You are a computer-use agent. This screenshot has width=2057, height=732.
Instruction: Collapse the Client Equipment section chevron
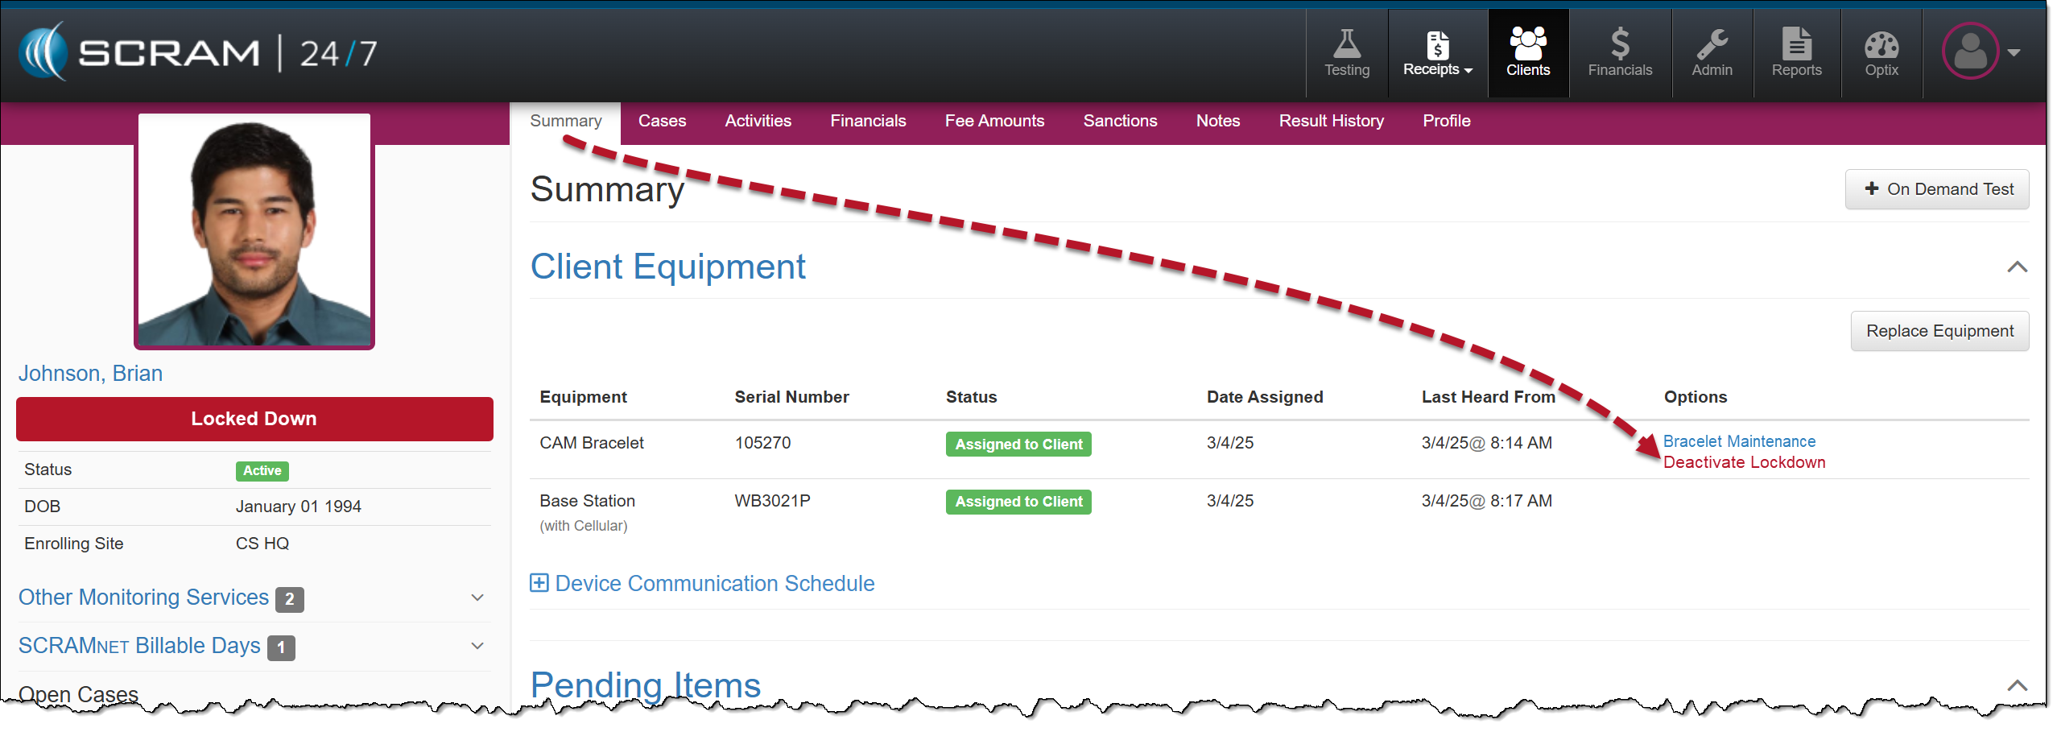tap(2016, 267)
